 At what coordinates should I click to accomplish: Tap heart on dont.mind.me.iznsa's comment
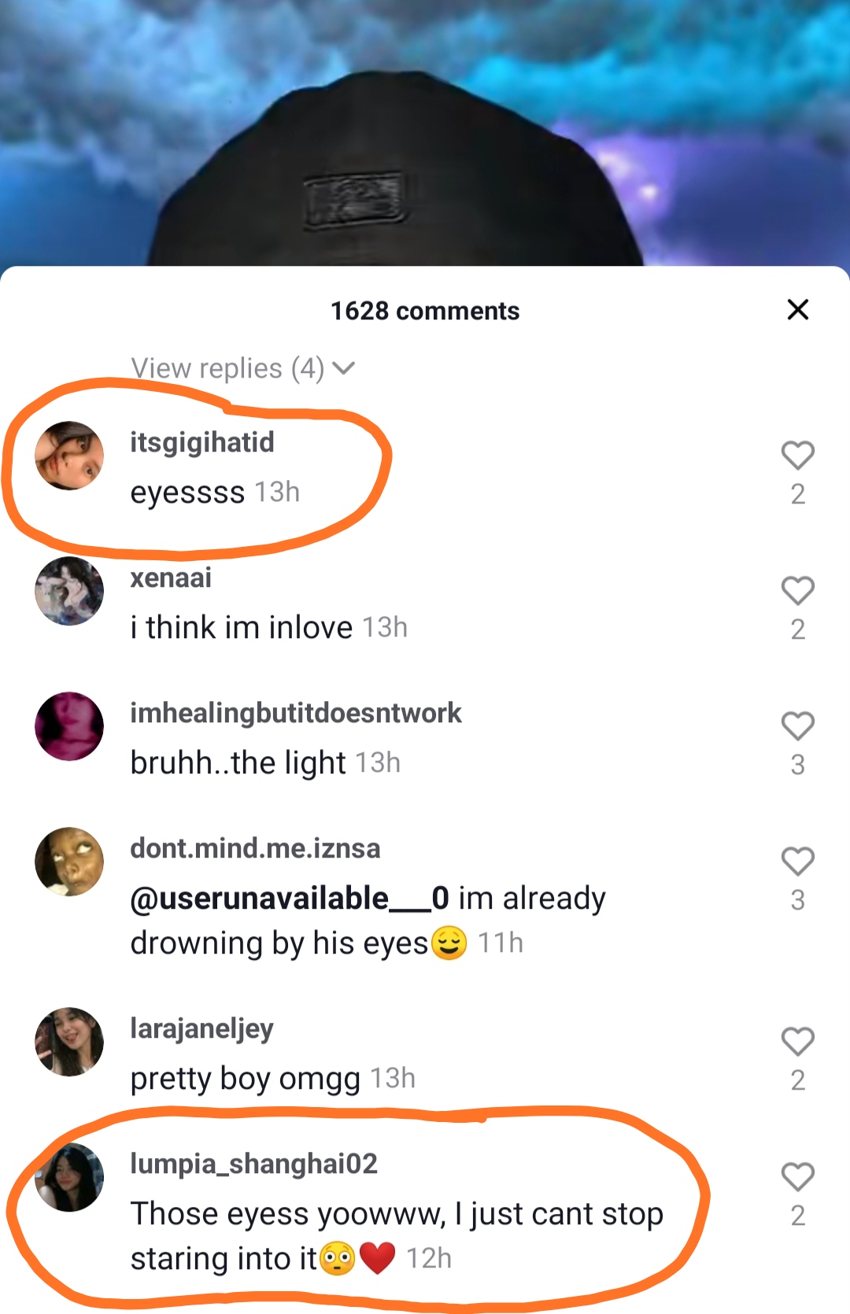[797, 862]
